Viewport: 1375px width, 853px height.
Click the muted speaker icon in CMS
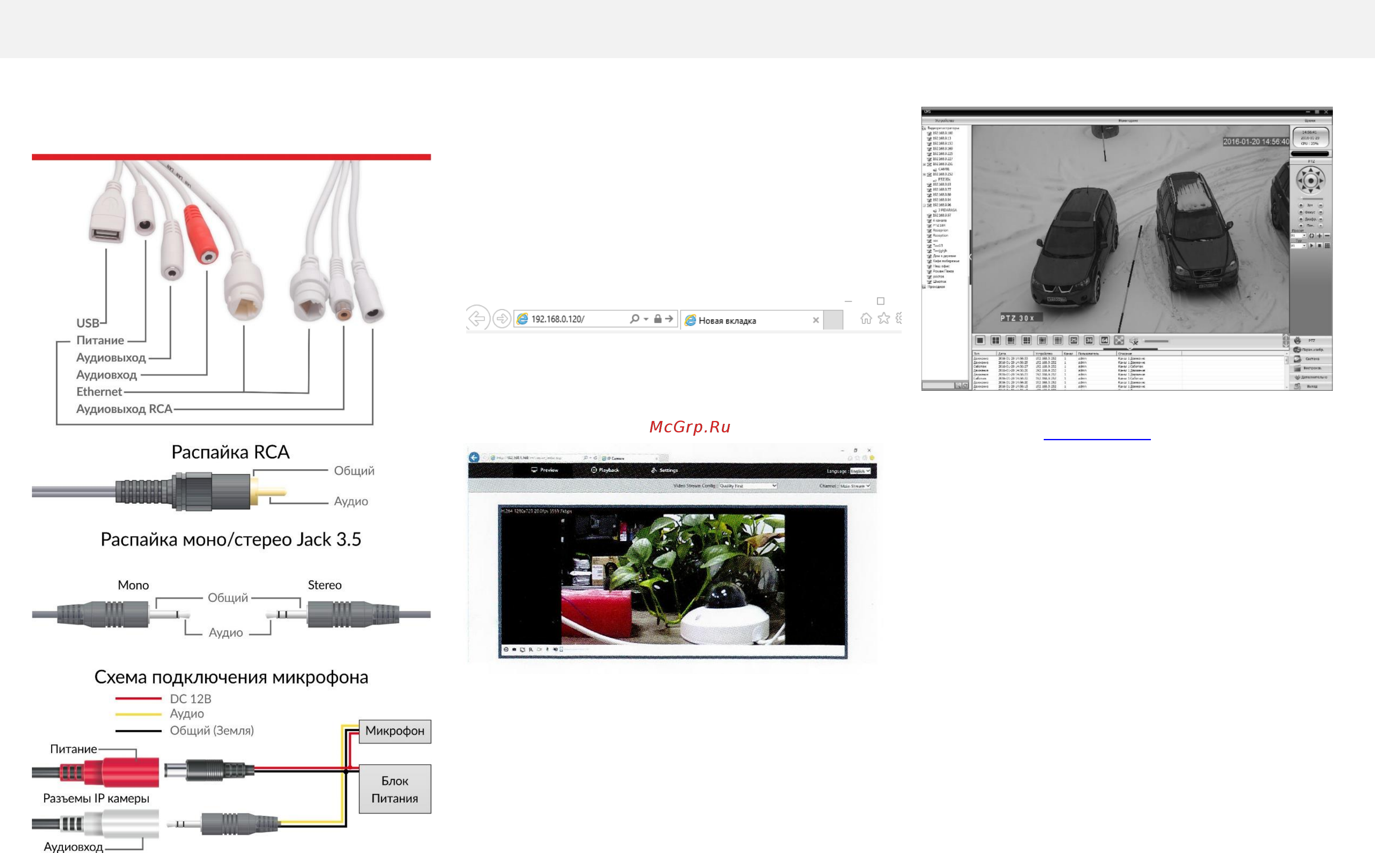(x=1134, y=341)
